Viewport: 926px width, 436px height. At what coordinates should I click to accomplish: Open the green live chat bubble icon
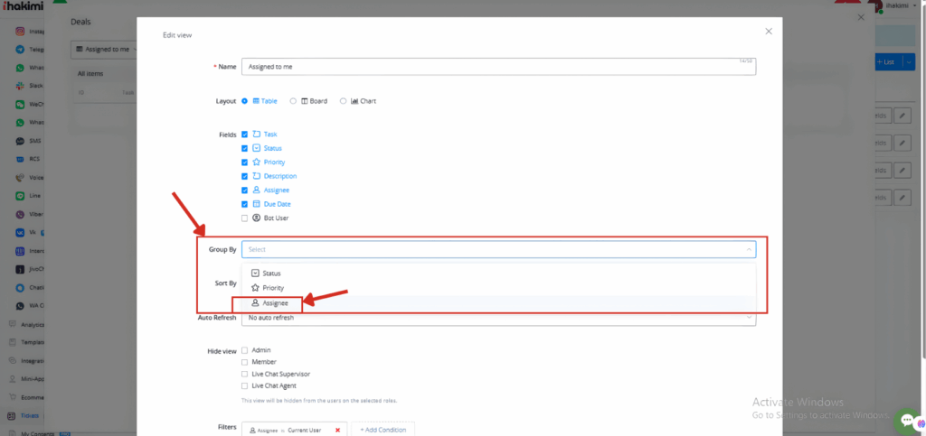coord(907,421)
